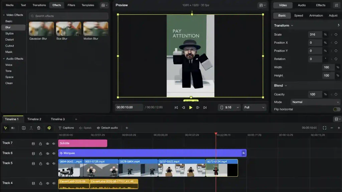Select the Gaussian Blur effect thumbnail
The width and height of the screenshot is (342, 192).
(41, 29)
